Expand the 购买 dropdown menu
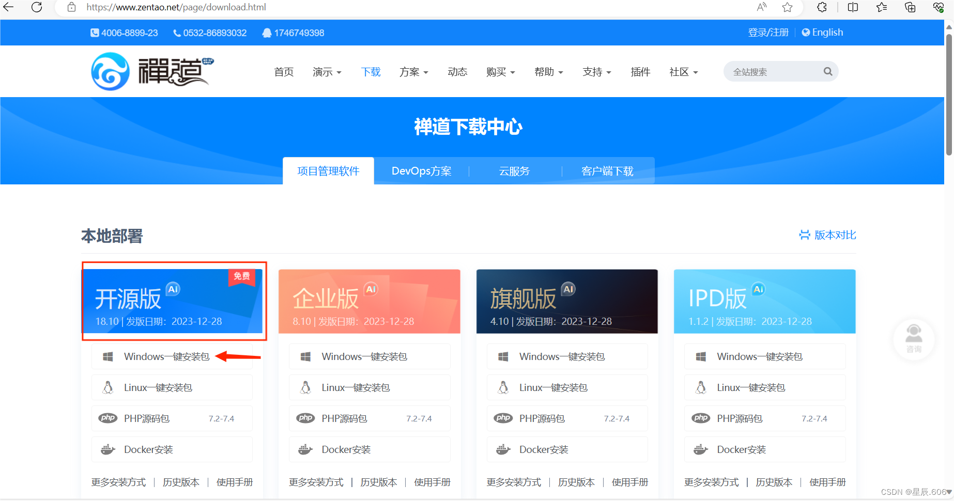This screenshot has width=954, height=501. [501, 72]
